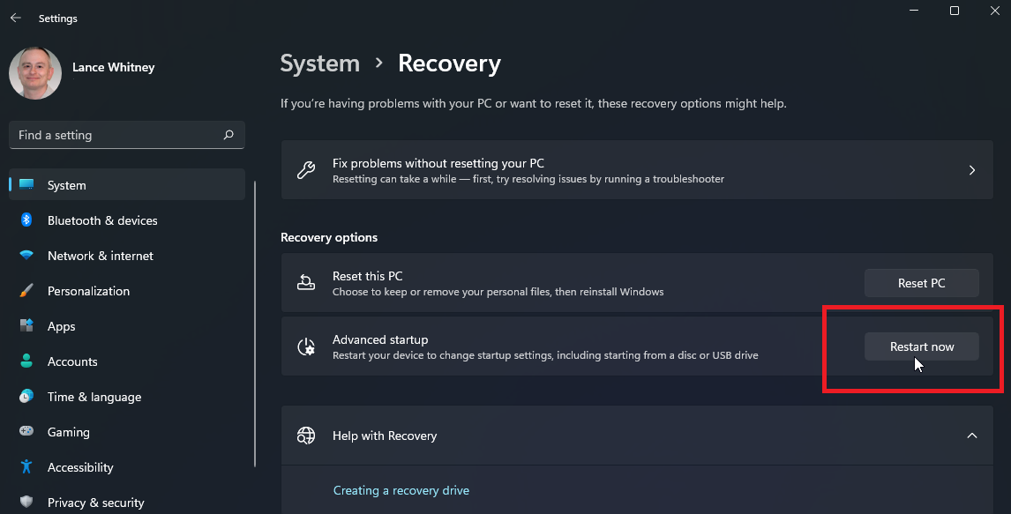Open Privacy & security settings
The image size is (1011, 514).
click(95, 503)
